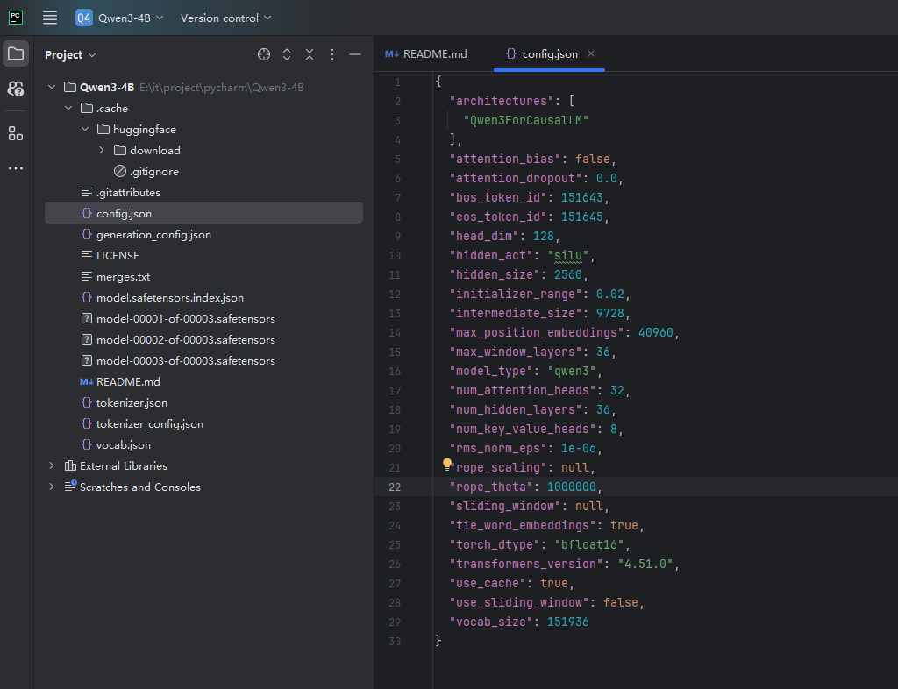
Task: Open the Qwen3-4B project dropdown
Action: click(x=130, y=18)
